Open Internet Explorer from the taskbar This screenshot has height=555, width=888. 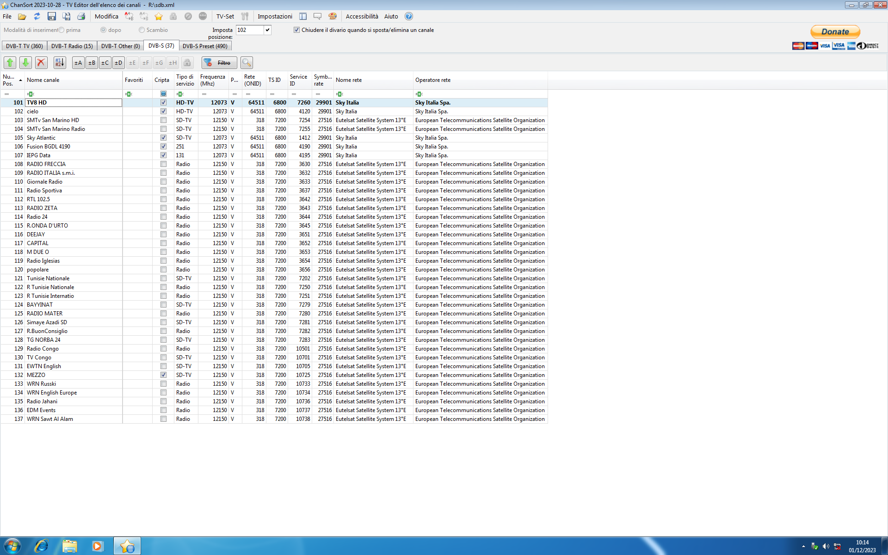tap(41, 546)
